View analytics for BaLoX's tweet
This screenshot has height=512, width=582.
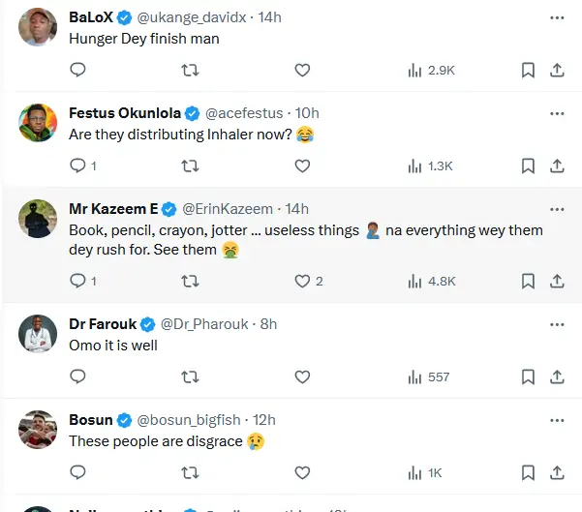tap(428, 70)
